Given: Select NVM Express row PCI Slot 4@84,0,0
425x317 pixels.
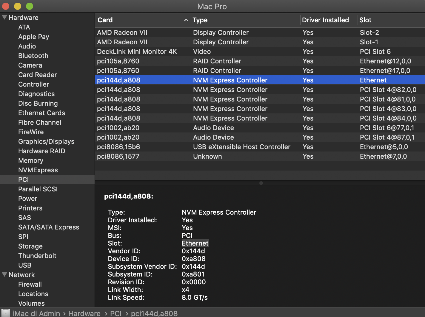Looking at the screenshot, I should coord(260,118).
